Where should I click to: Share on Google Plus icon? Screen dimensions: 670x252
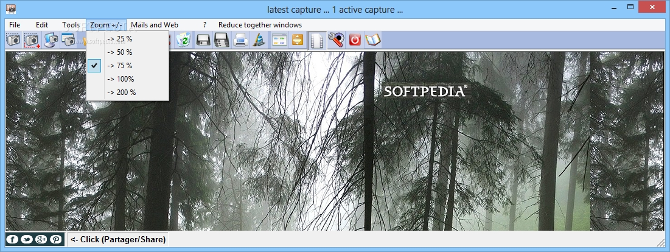(x=41, y=239)
